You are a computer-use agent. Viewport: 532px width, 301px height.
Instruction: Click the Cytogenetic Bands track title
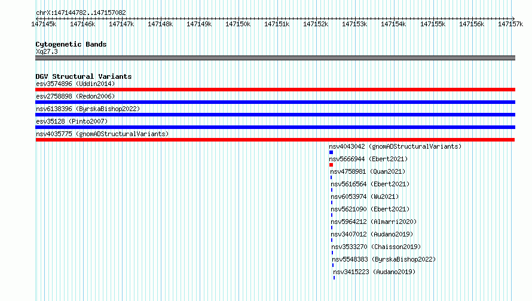click(71, 44)
